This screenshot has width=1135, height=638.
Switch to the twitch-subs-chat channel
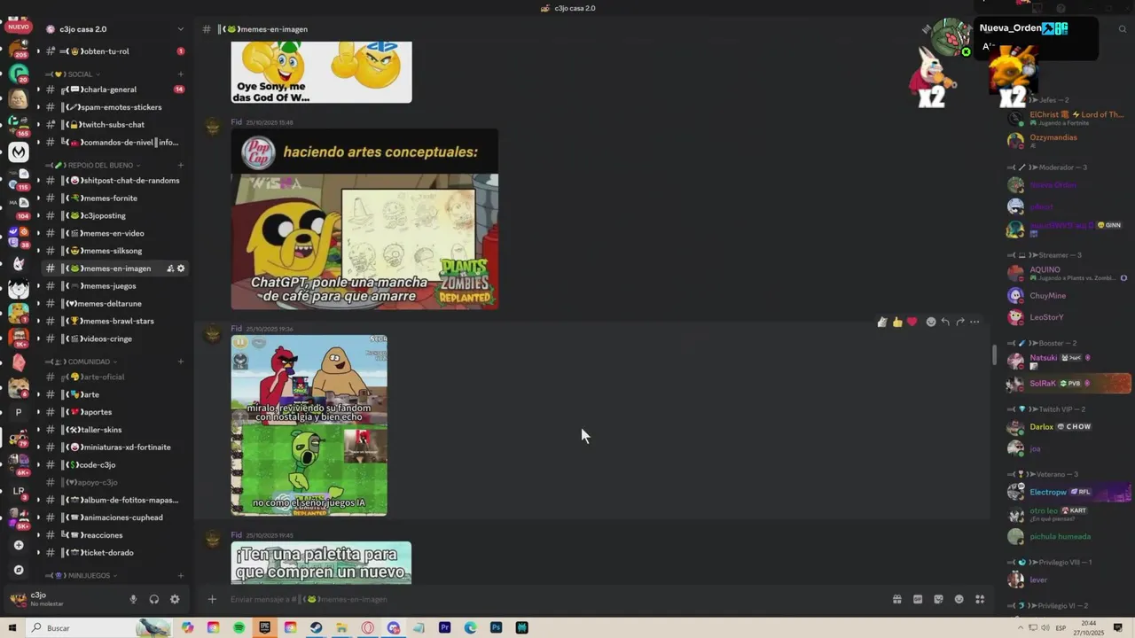coord(115,125)
